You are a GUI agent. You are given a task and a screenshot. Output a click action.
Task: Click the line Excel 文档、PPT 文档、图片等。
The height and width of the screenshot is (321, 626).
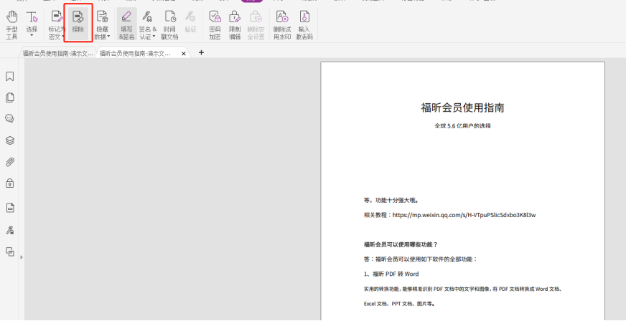coord(399,304)
